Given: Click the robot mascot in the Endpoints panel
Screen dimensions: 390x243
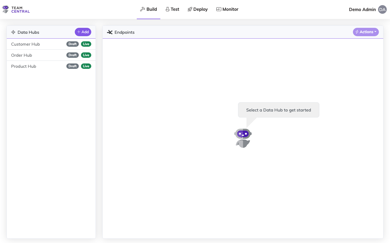Looking at the screenshot, I should point(243,138).
